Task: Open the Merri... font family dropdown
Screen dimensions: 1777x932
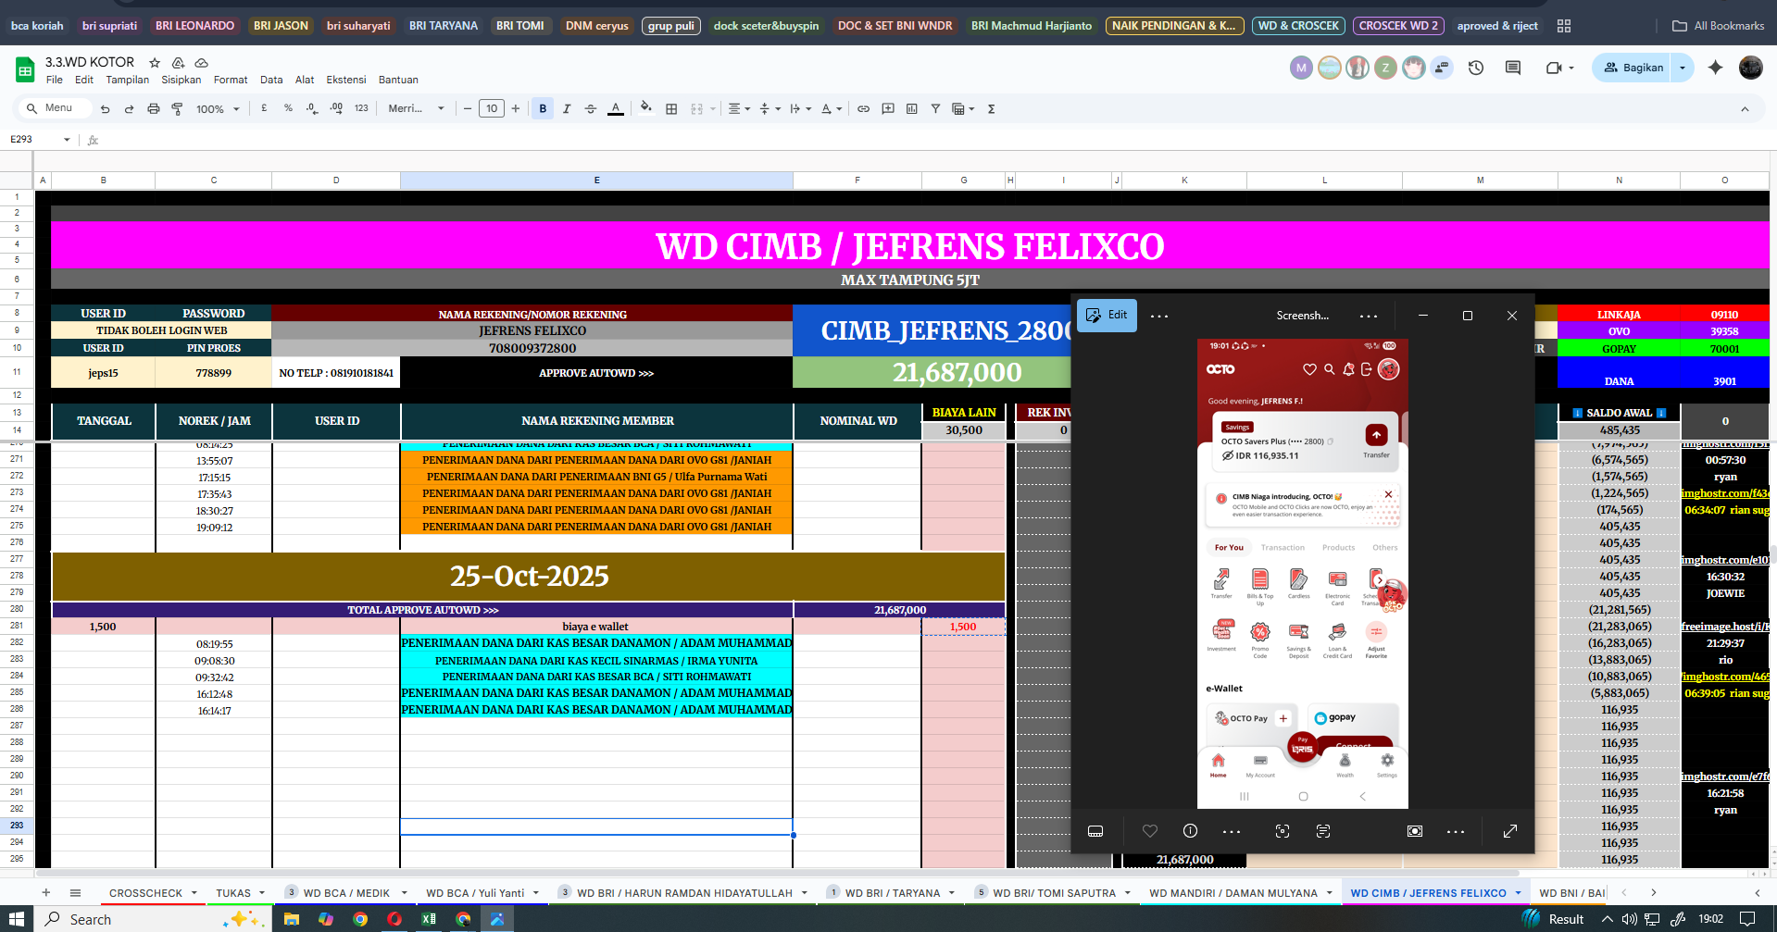Action: pos(416,108)
